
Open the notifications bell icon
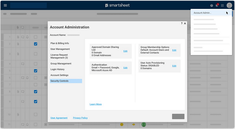217,5
